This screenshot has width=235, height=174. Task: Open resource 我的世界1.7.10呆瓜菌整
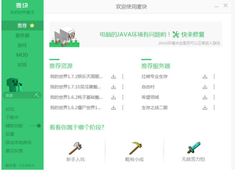click(x=75, y=87)
